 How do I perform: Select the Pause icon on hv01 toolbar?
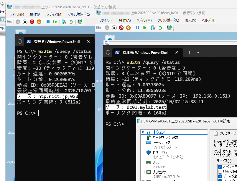(x=137, y=28)
